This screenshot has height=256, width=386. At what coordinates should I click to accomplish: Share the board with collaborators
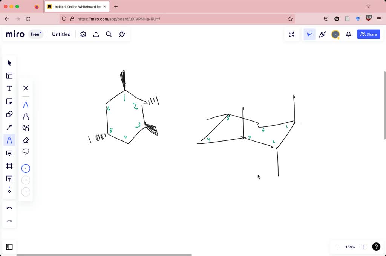coord(368,34)
